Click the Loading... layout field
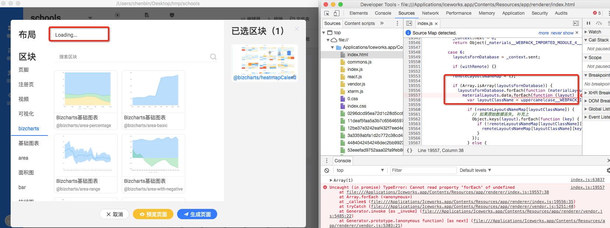This screenshot has height=228, width=610. tap(79, 35)
